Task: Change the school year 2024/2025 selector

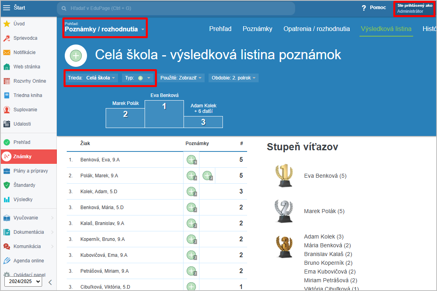Action: [23, 281]
